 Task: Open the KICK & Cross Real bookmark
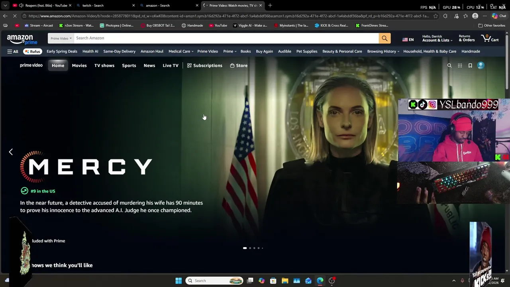point(331,26)
